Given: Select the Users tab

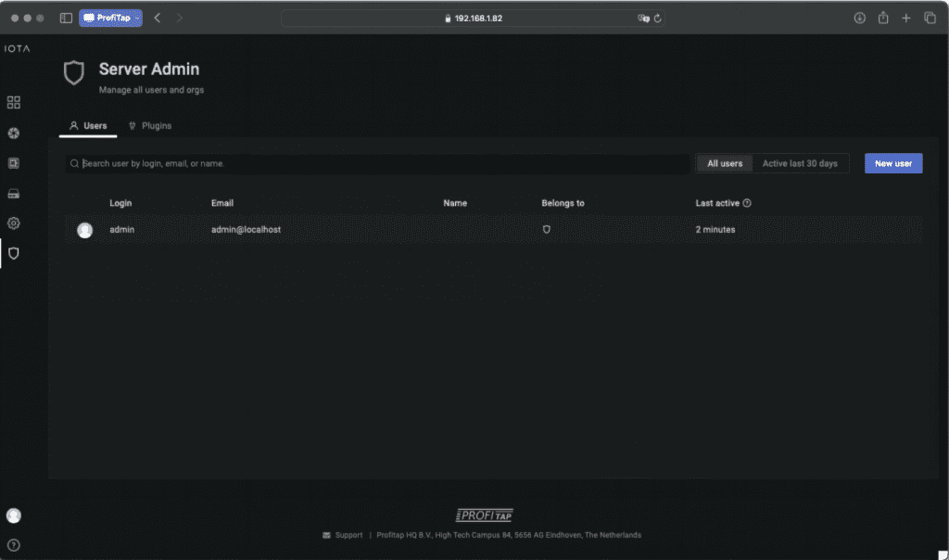Looking at the screenshot, I should tap(89, 125).
